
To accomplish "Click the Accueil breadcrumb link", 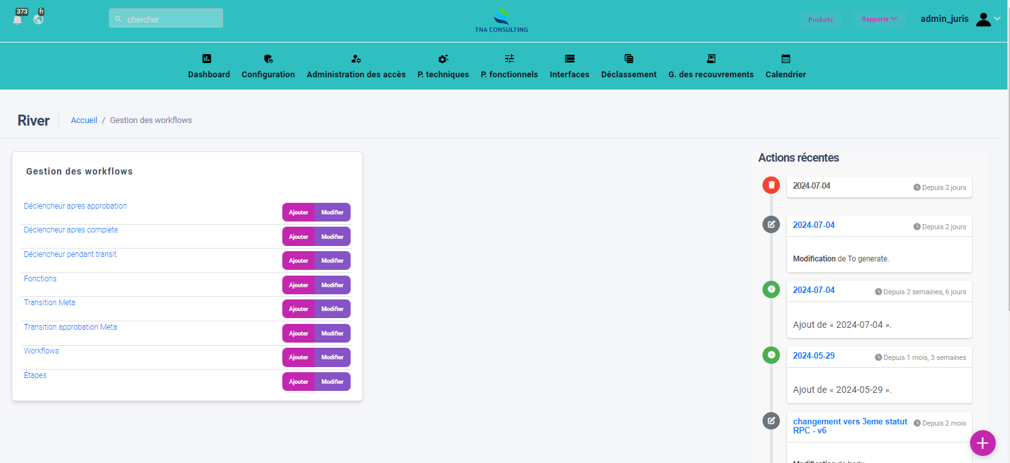I will tap(84, 120).
